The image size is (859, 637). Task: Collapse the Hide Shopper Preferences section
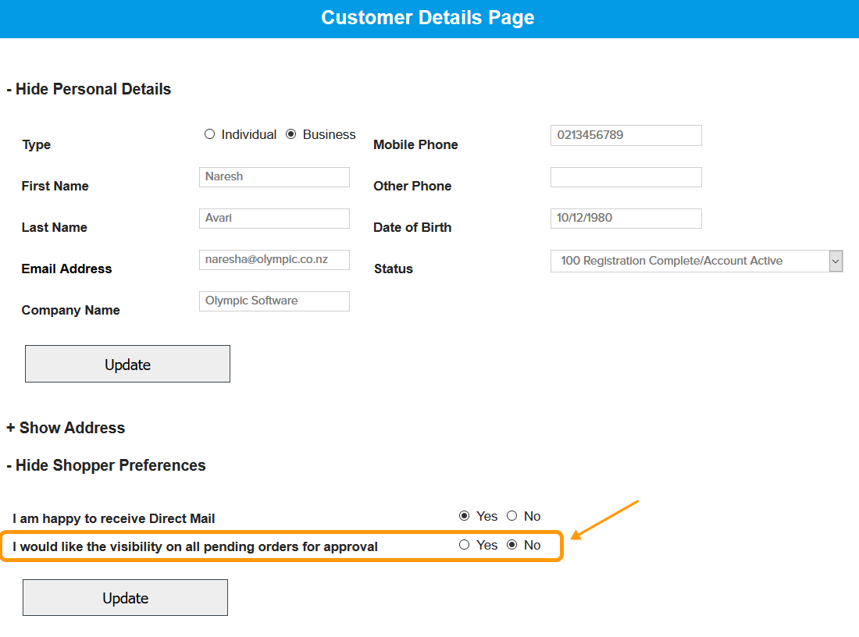click(x=106, y=464)
